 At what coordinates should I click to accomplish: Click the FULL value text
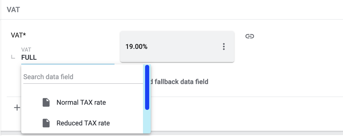[29, 57]
